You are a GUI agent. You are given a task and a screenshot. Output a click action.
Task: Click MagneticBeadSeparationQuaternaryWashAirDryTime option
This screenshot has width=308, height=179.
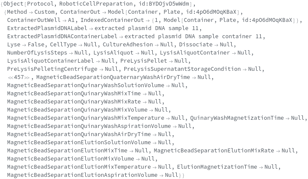point(113,77)
